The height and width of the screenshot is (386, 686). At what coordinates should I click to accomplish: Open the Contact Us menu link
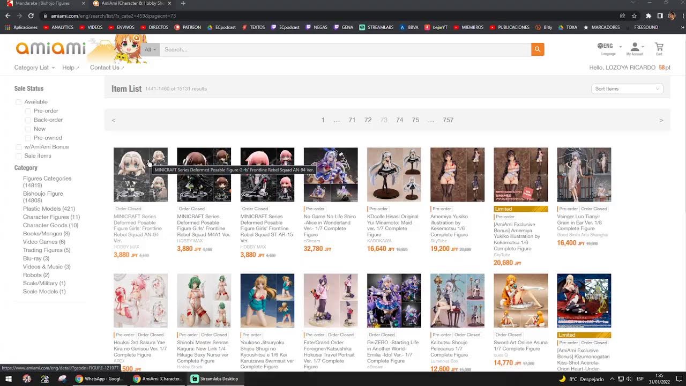pyautogui.click(x=107, y=68)
